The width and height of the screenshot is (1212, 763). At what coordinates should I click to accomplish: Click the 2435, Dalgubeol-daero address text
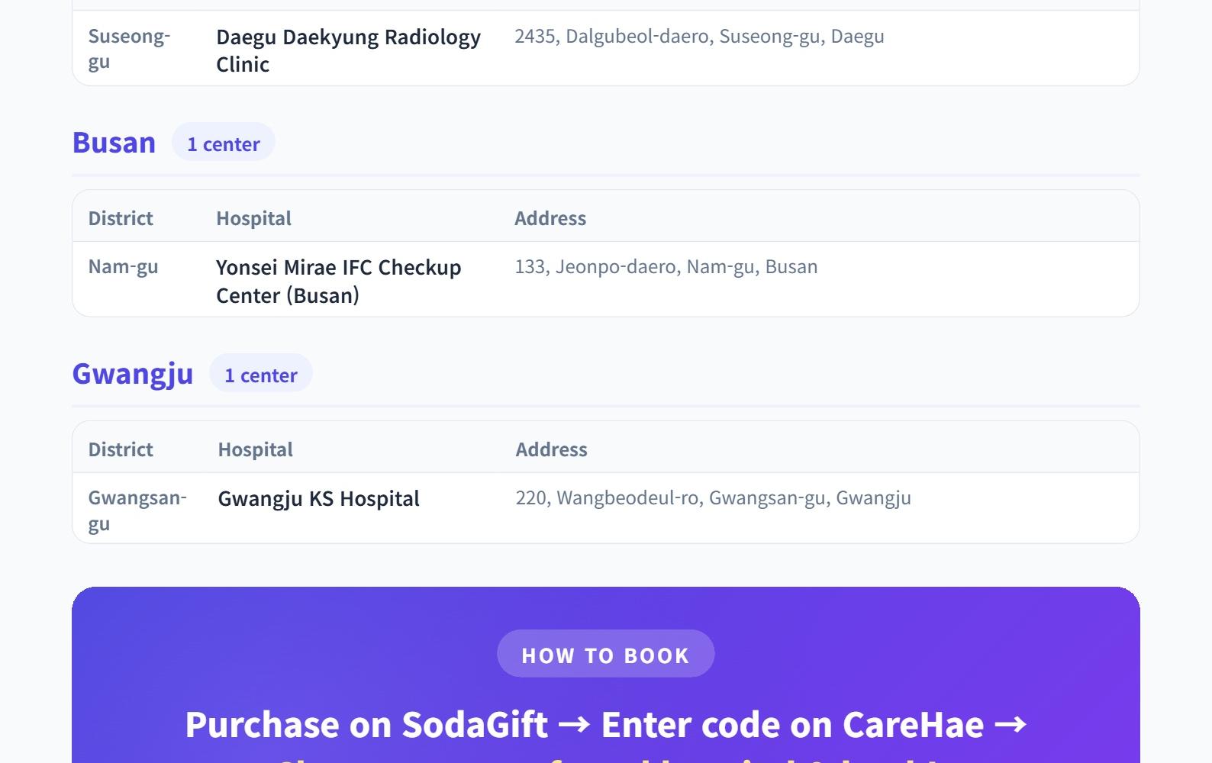point(698,36)
